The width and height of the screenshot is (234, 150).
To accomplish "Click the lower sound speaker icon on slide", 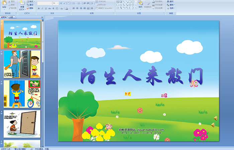I will click(x=213, y=125).
